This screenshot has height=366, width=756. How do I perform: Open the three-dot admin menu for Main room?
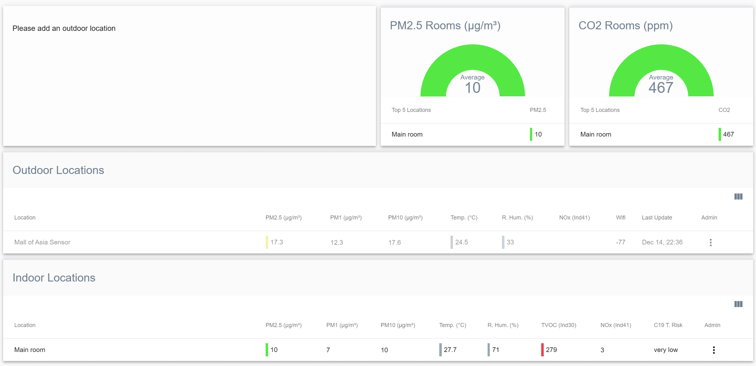click(714, 350)
